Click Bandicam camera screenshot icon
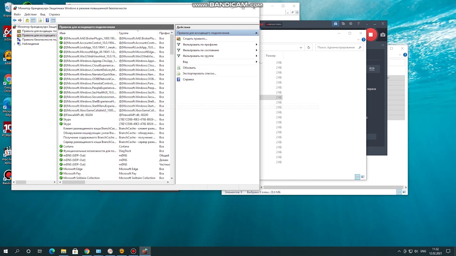 (x=383, y=35)
